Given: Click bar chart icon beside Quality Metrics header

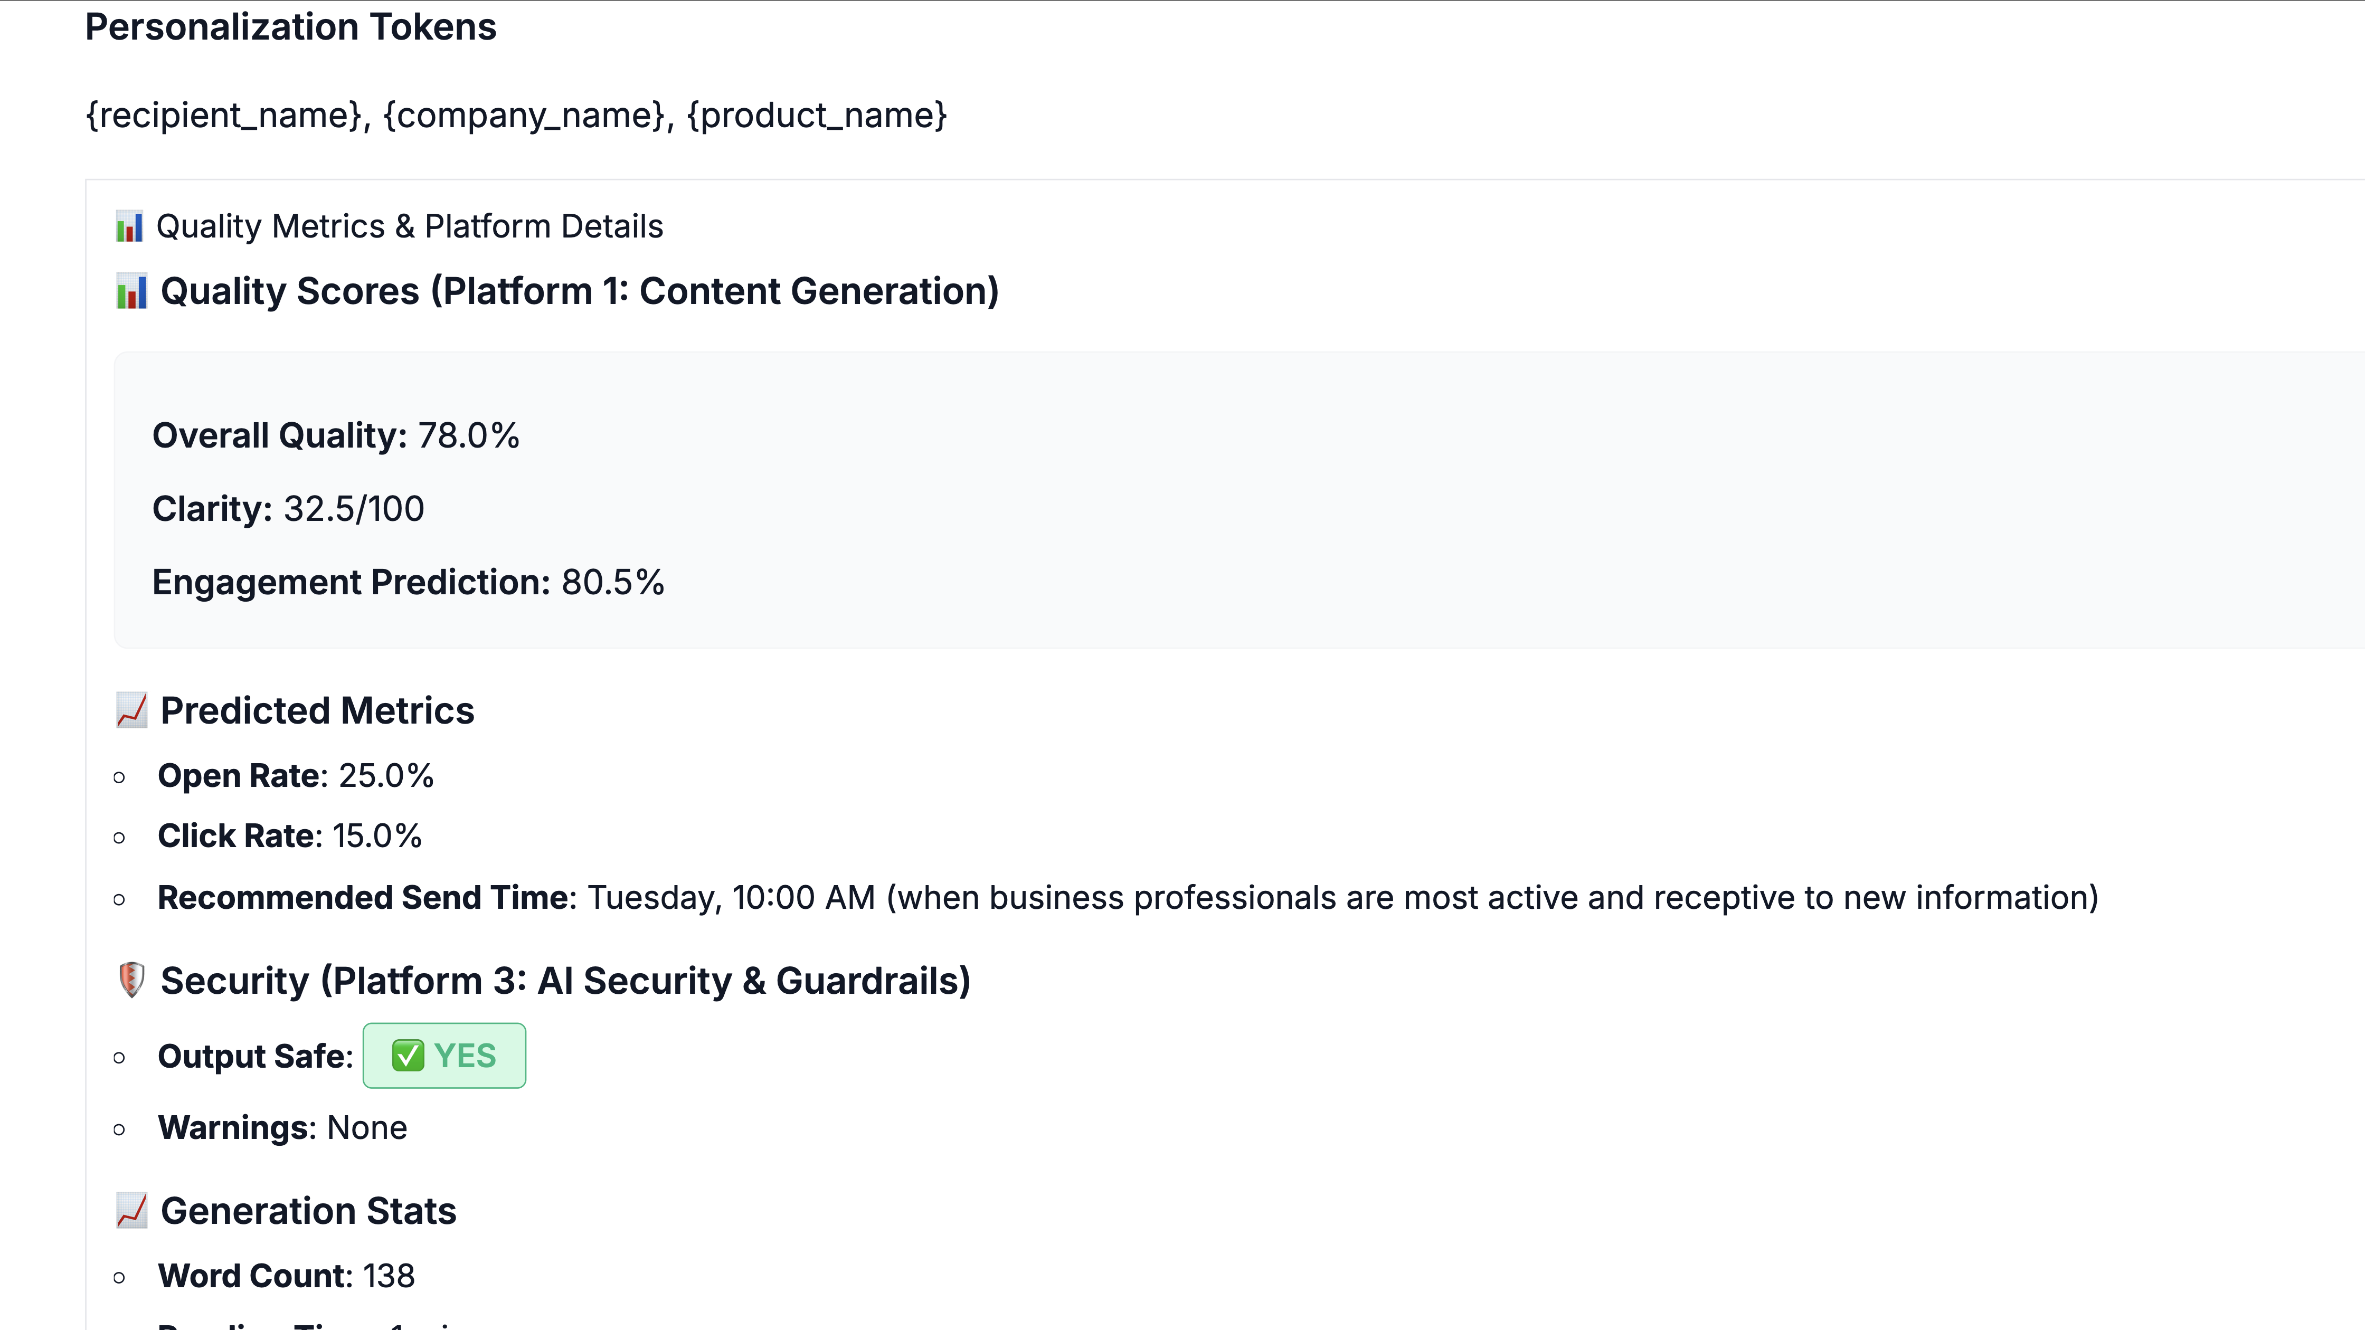Looking at the screenshot, I should click(129, 227).
